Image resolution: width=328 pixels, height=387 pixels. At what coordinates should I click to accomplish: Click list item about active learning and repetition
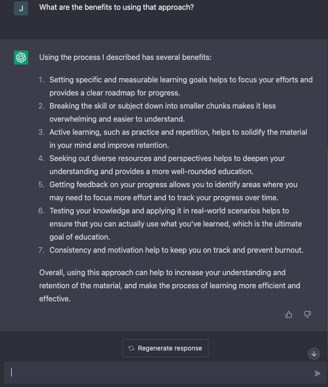178,139
